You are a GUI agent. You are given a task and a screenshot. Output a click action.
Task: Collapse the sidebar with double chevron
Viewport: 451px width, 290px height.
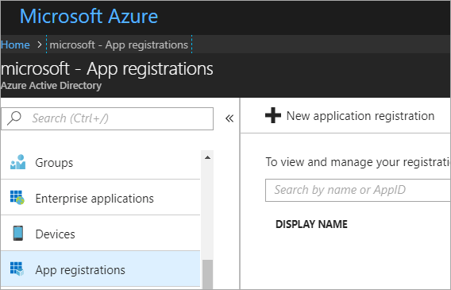[x=229, y=118]
